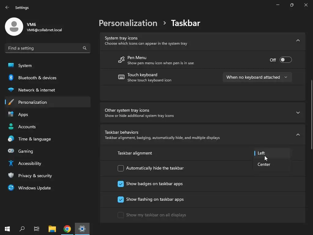Open File Explorer on taskbar
This screenshot has height=235, width=313.
[x=52, y=229]
